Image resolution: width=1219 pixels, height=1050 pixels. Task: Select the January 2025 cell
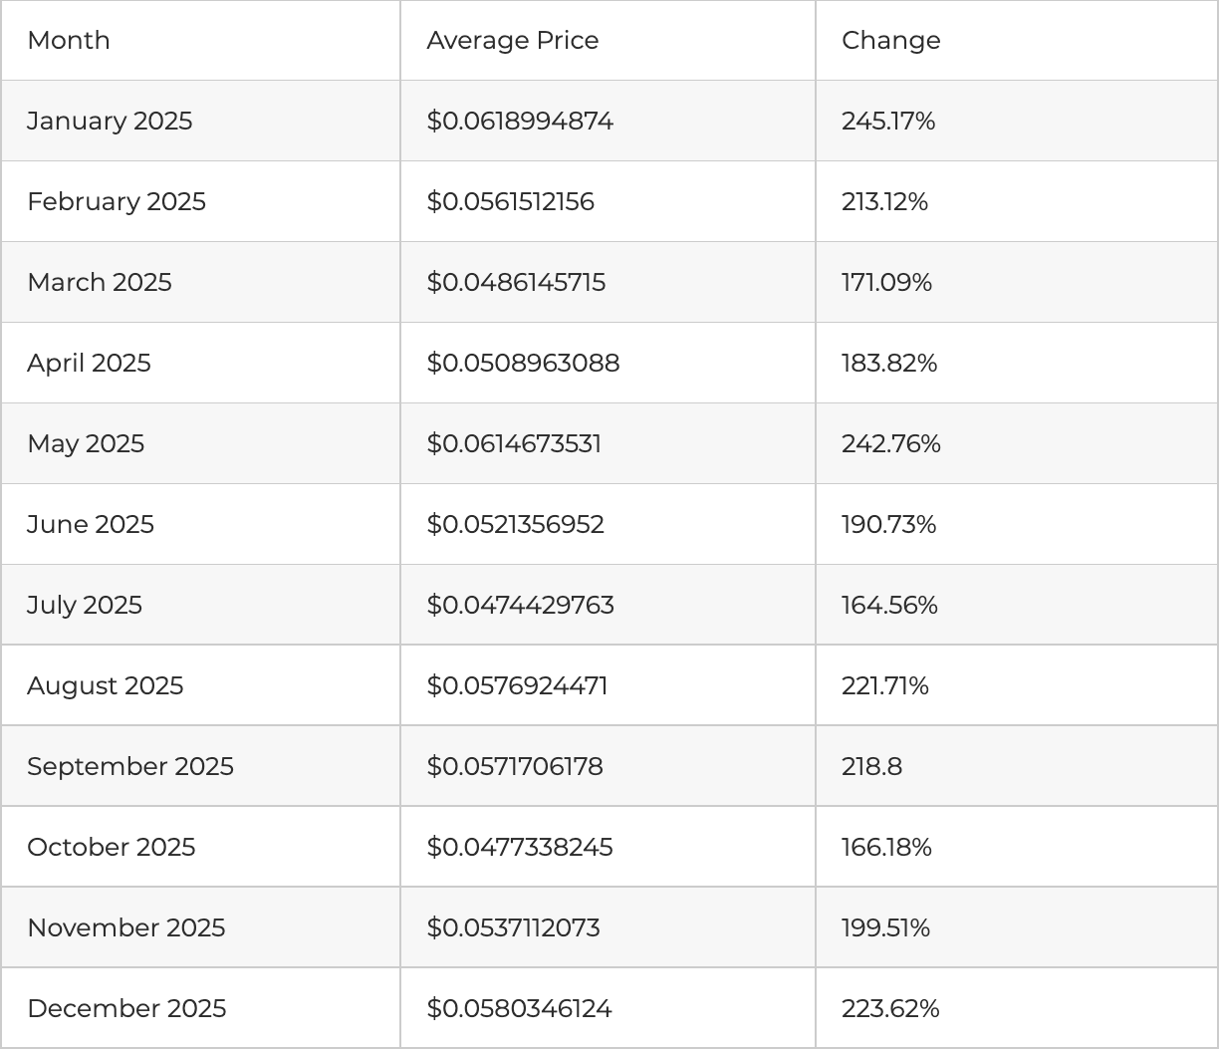point(110,122)
